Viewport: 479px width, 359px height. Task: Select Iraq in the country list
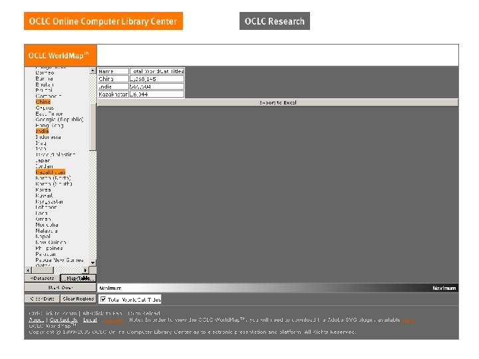tap(41, 143)
